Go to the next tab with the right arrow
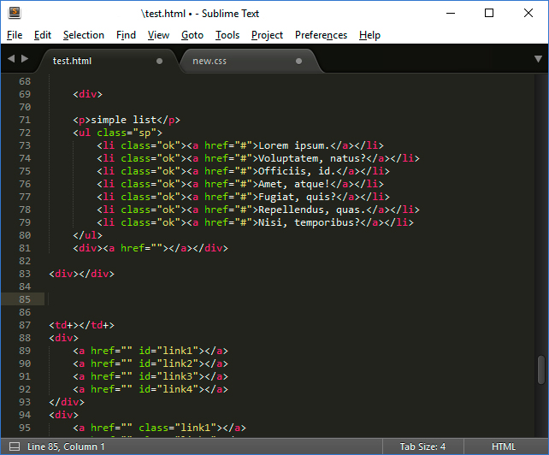 point(25,58)
